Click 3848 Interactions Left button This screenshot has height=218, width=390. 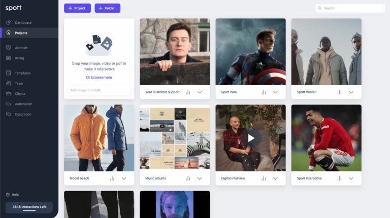29,207
